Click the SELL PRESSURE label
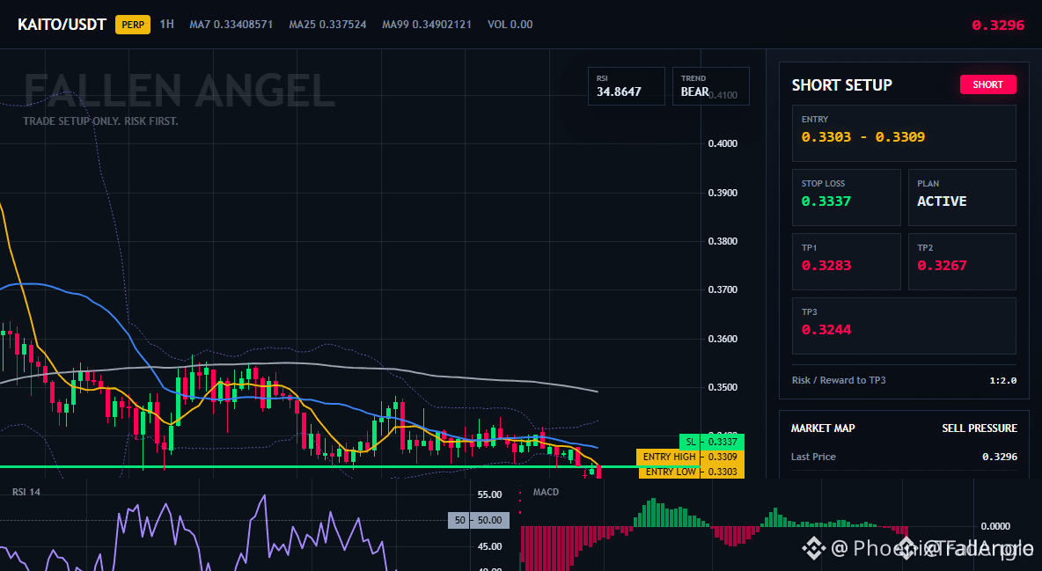The image size is (1042, 571). 980,428
